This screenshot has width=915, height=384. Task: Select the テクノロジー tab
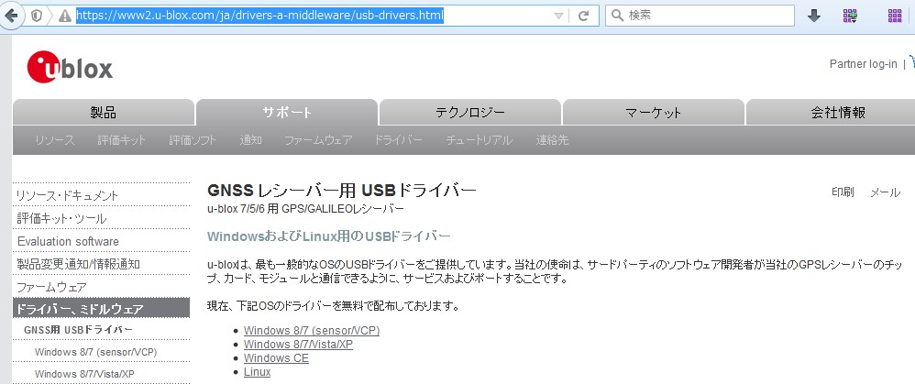coord(469,112)
